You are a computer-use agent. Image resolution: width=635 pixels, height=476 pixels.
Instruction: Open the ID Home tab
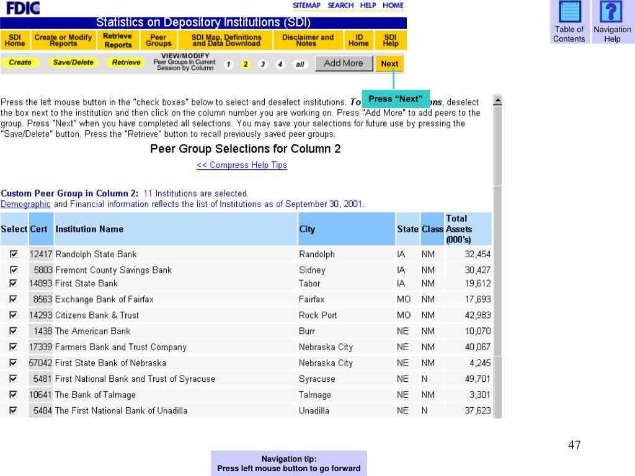359,40
